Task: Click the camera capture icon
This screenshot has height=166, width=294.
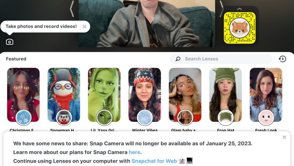Action: tap(10, 42)
